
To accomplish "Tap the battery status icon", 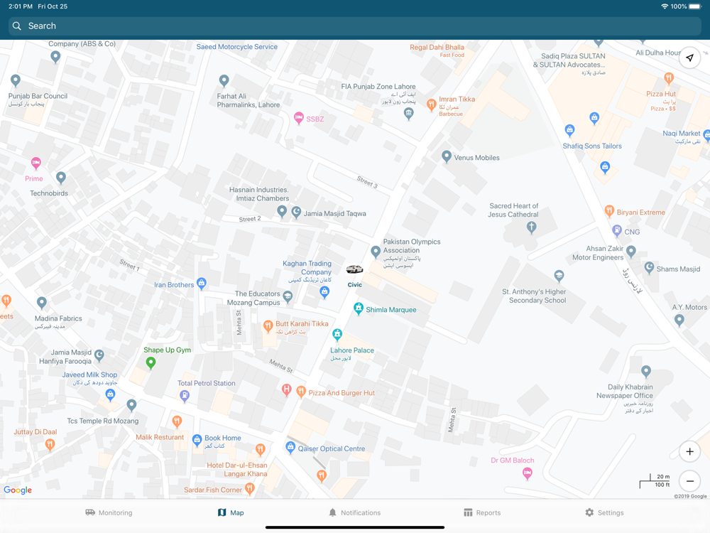I will point(694,6).
